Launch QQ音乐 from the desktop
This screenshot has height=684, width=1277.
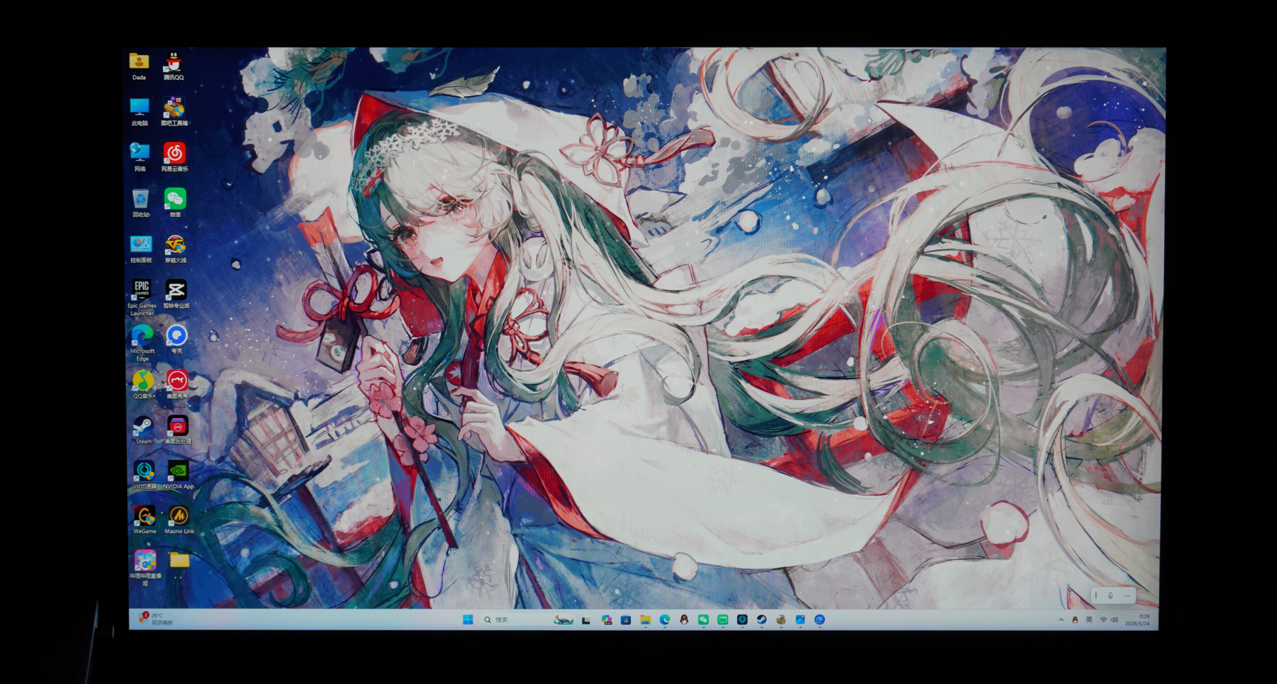coord(143,385)
